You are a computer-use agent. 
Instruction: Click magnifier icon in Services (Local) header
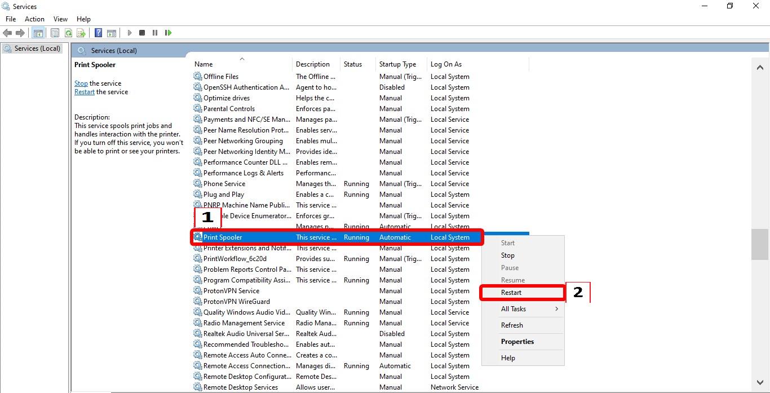point(82,50)
